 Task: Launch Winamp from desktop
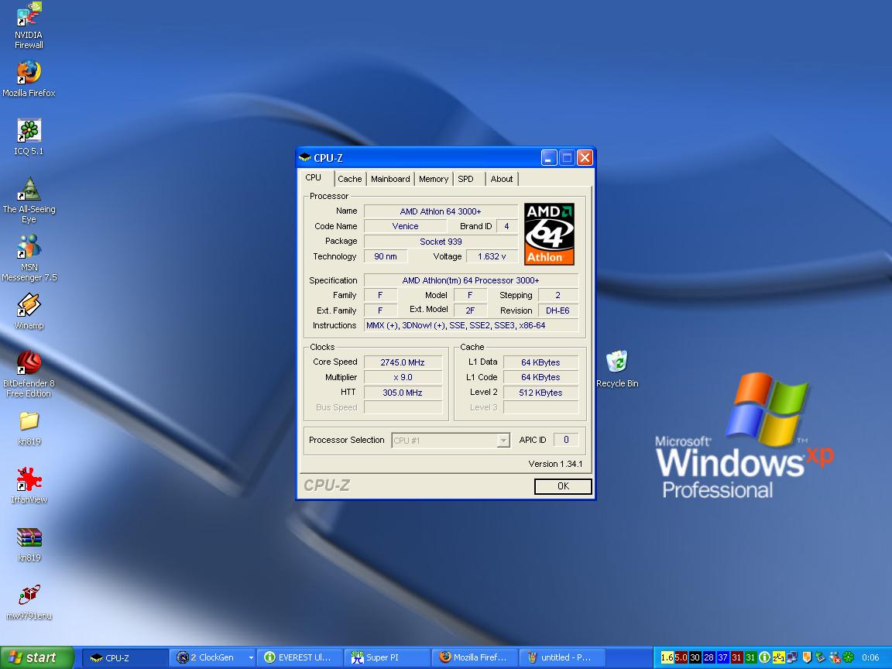click(29, 311)
